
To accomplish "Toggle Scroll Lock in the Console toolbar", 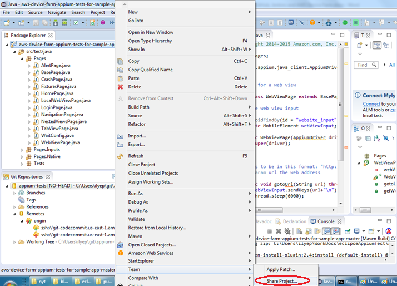I will (x=309, y=231).
